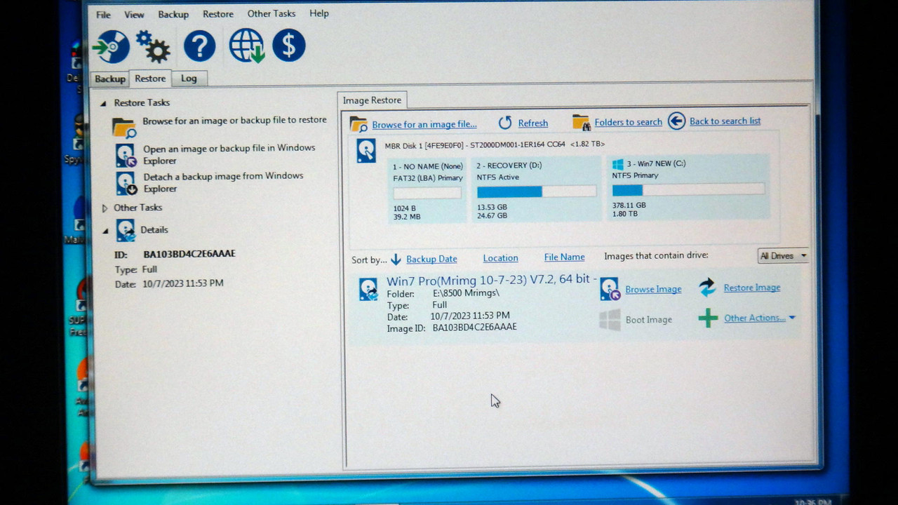Open the Other Actions dropdown arrow
The image size is (898, 505).
792,318
